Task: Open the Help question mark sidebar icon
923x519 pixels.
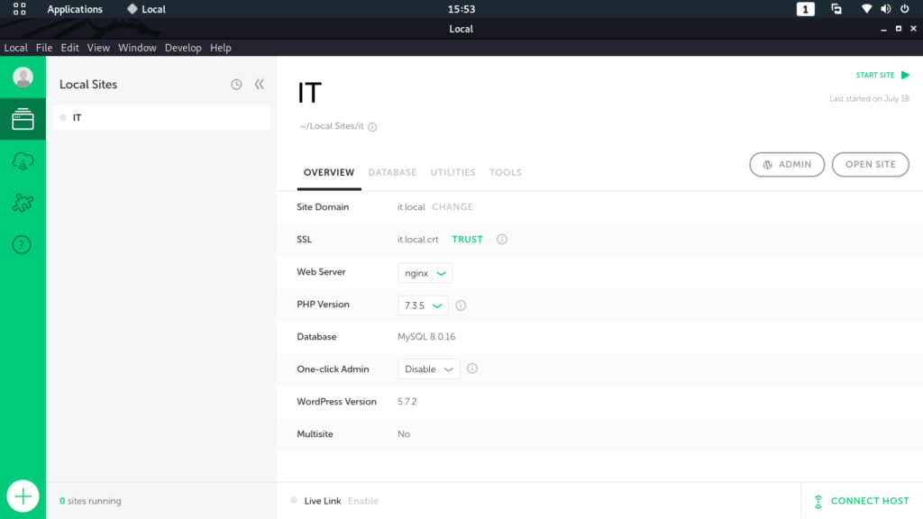Action: pyautogui.click(x=22, y=245)
